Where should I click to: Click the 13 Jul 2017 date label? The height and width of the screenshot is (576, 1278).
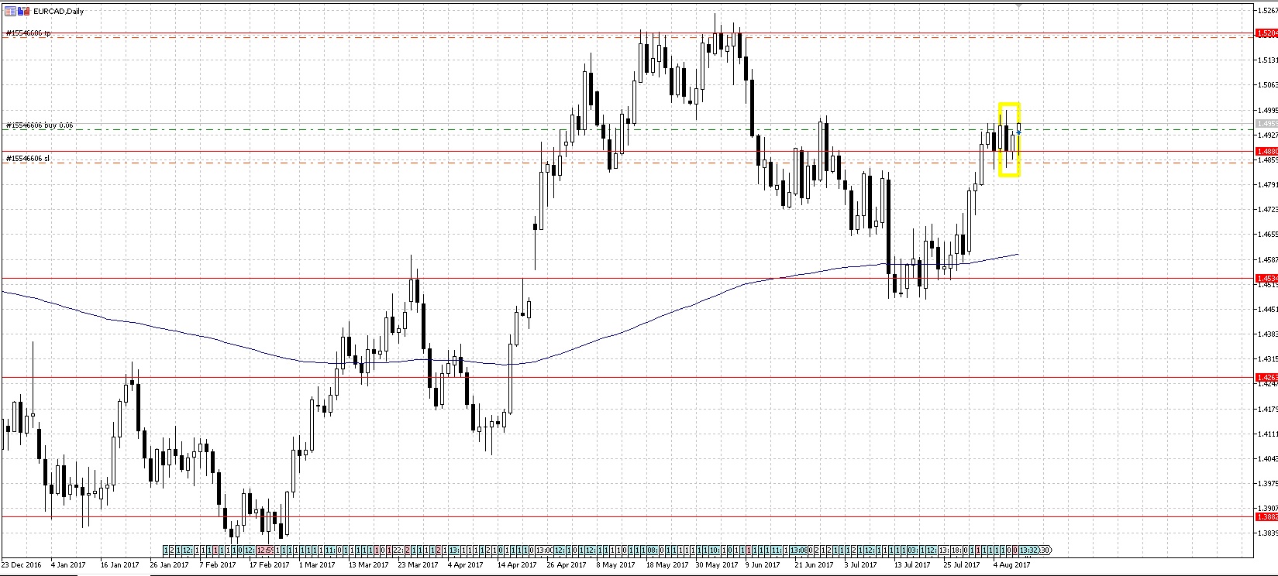tap(911, 564)
